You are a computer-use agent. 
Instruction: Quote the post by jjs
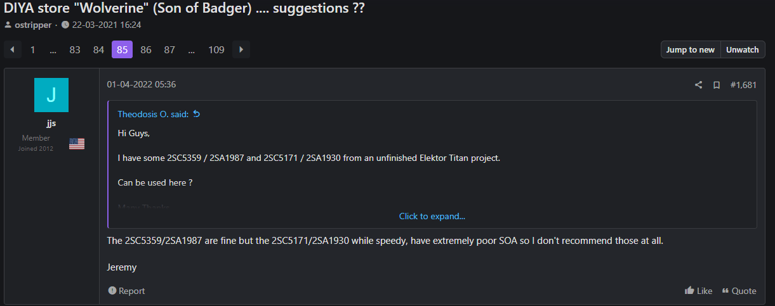(x=739, y=291)
